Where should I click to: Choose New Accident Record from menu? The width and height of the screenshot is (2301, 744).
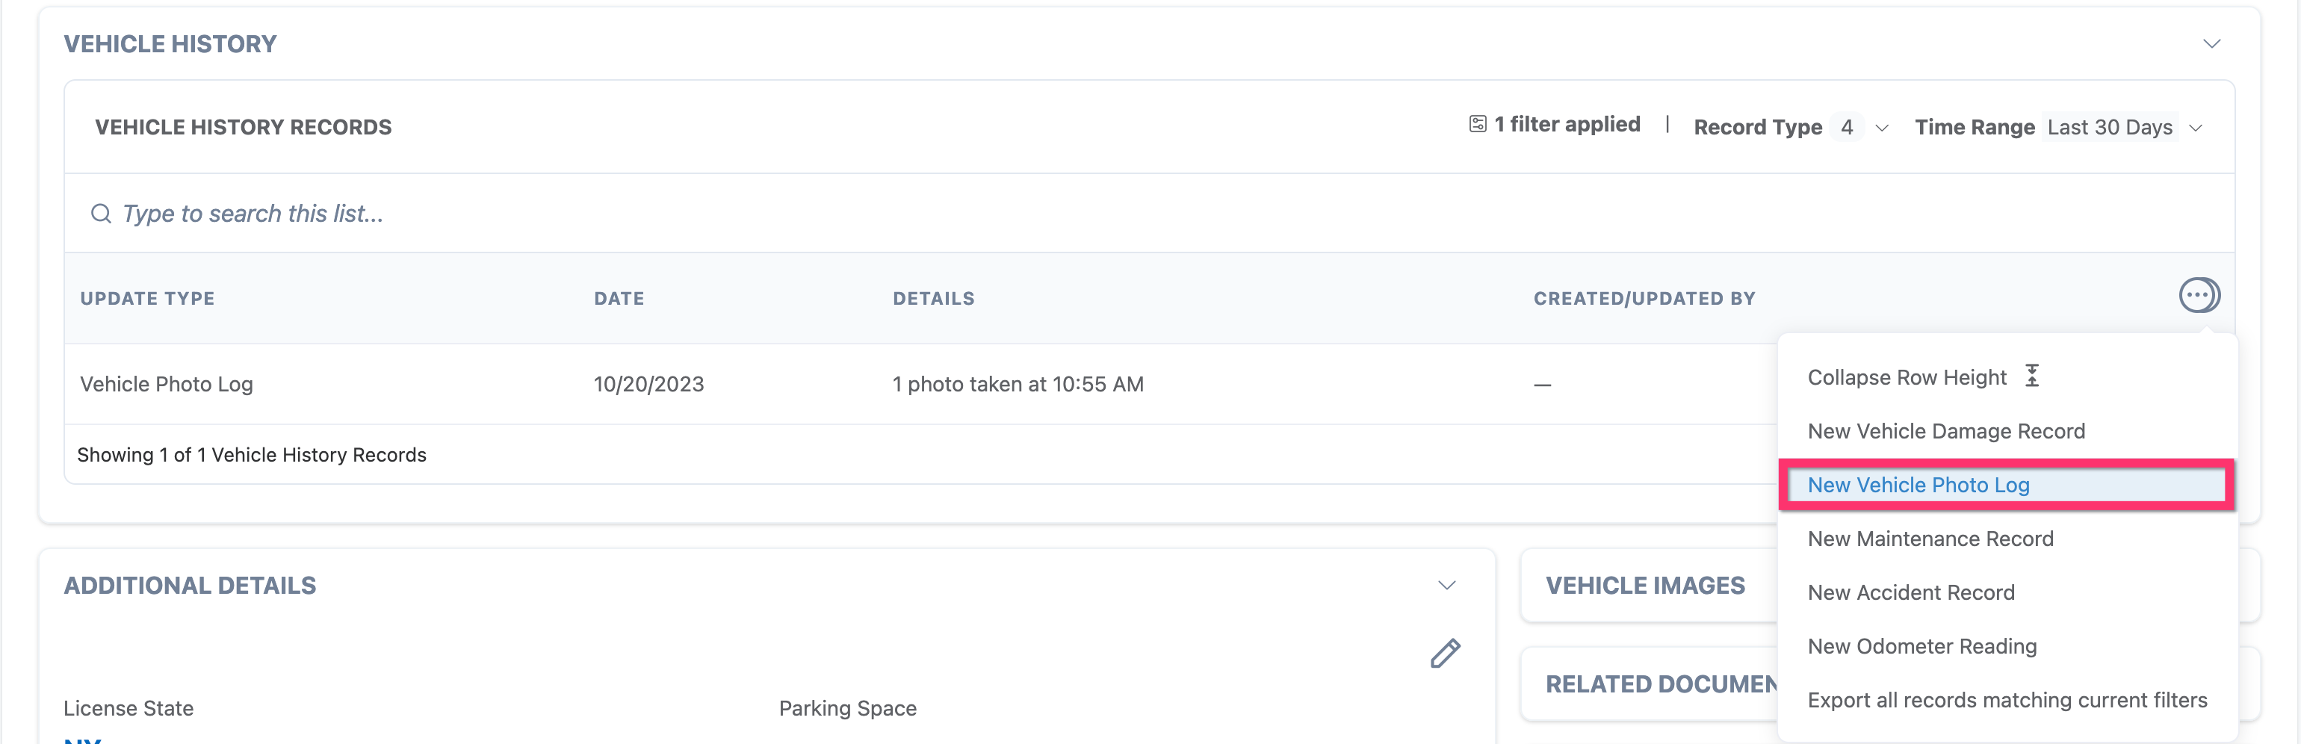[x=1911, y=592]
